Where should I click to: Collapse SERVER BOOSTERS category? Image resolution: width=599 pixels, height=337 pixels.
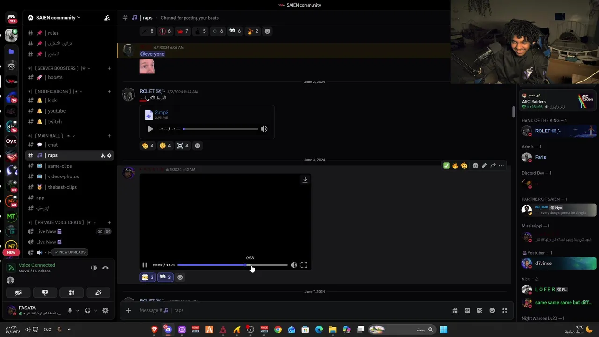(59, 68)
